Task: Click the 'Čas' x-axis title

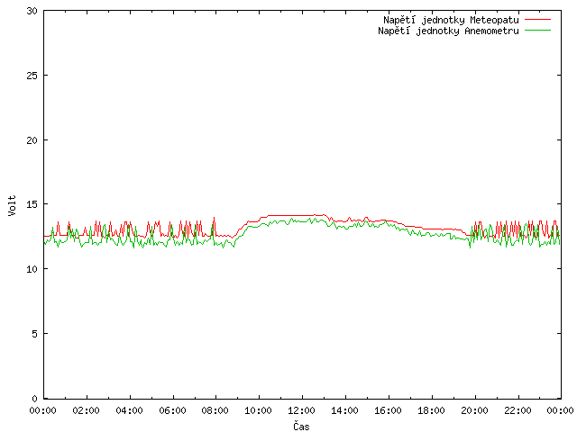Action: click(x=301, y=426)
